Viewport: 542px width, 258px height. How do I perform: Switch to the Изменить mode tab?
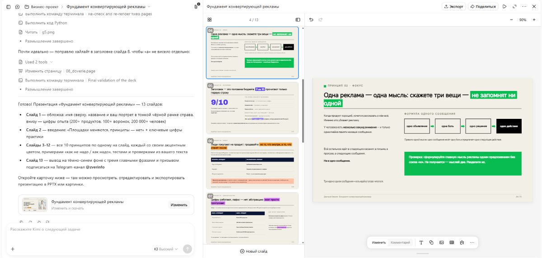click(378, 243)
